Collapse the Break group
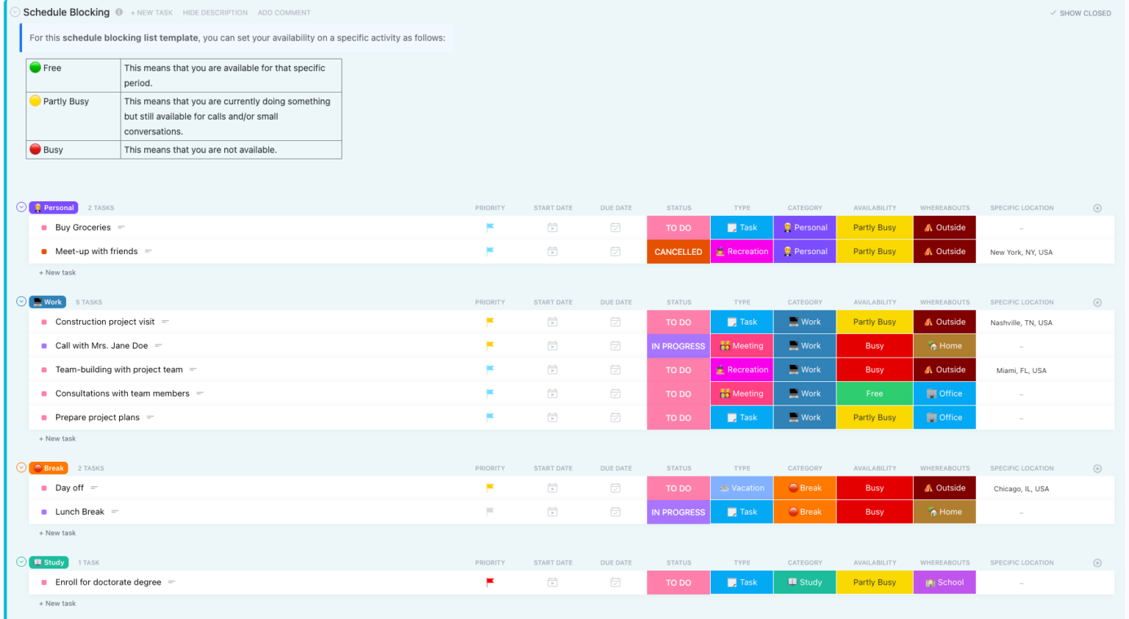Screen dimensions: 1129x619 tap(21, 468)
